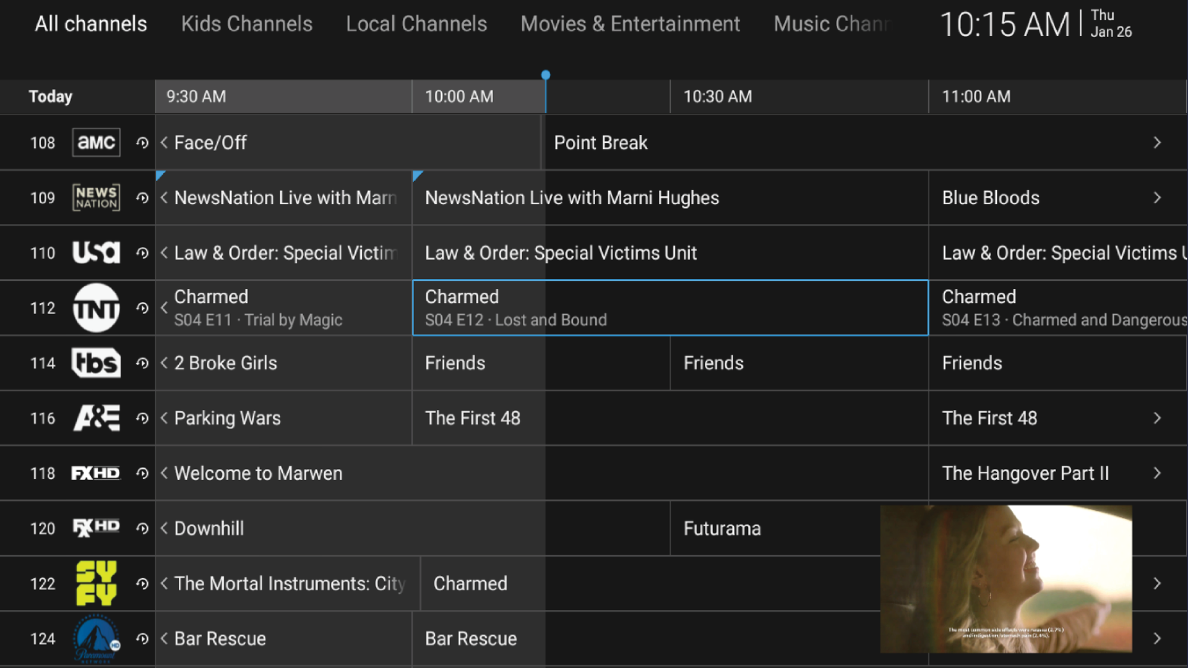Select the Paramount Network logo
Image resolution: width=1188 pixels, height=668 pixels.
[96, 638]
